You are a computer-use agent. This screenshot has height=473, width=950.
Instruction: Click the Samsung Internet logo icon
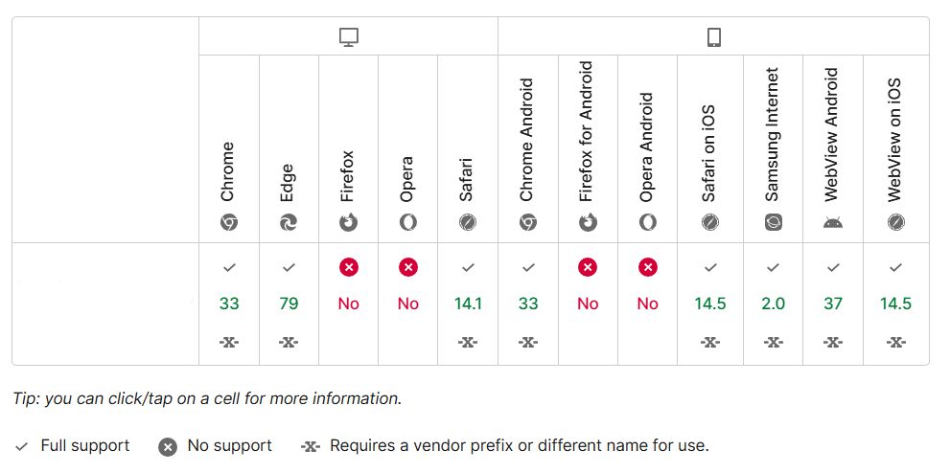[x=774, y=222]
